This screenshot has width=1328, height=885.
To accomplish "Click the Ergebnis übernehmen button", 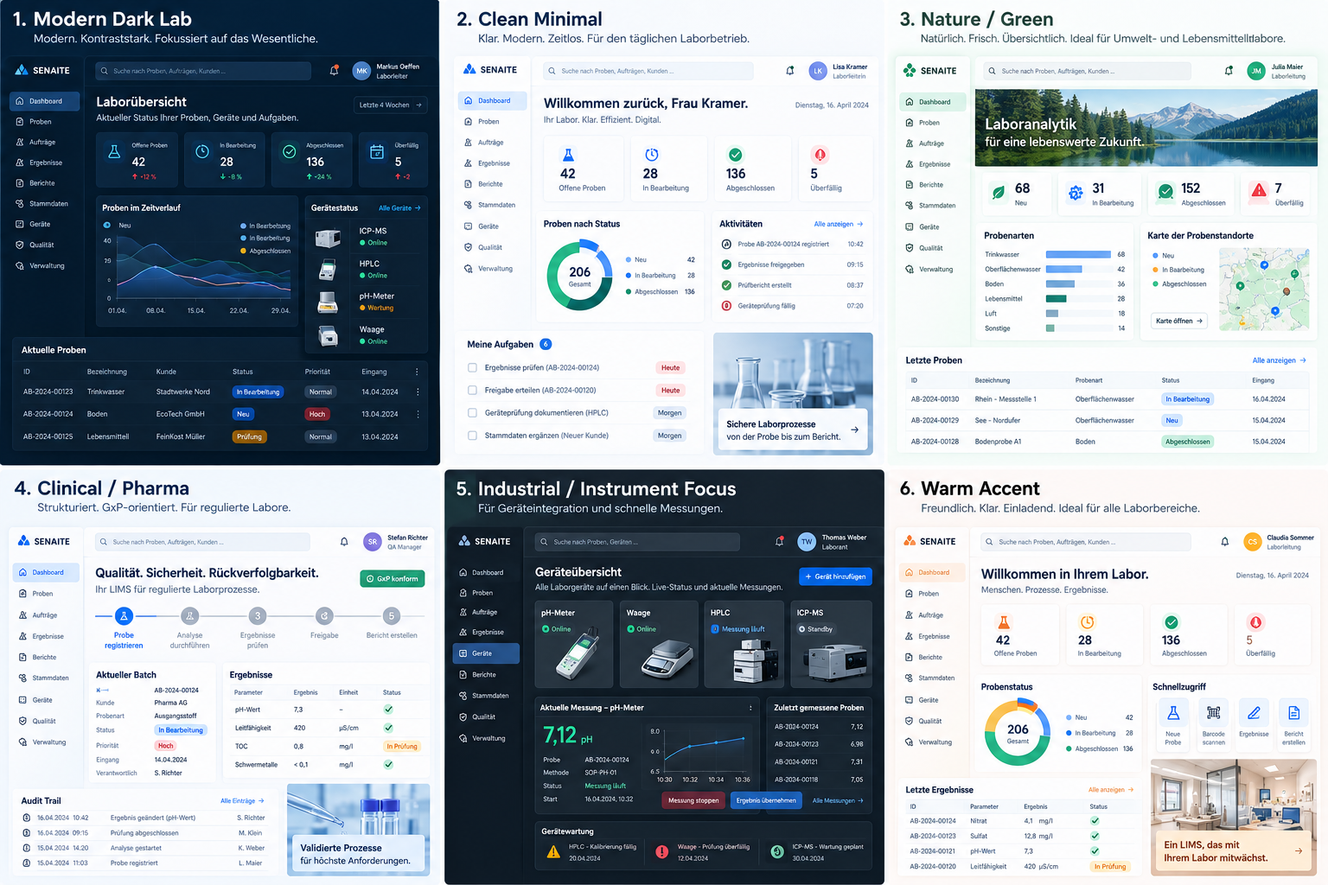I will coord(766,800).
